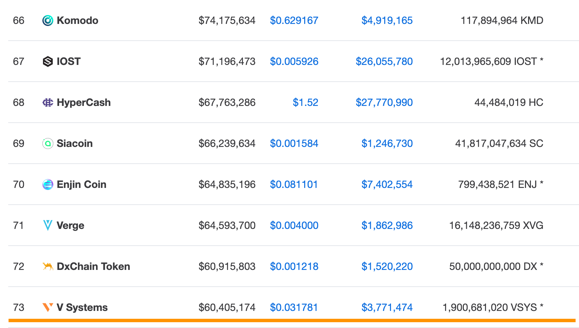Click Verge price $0.004000

pyautogui.click(x=294, y=225)
